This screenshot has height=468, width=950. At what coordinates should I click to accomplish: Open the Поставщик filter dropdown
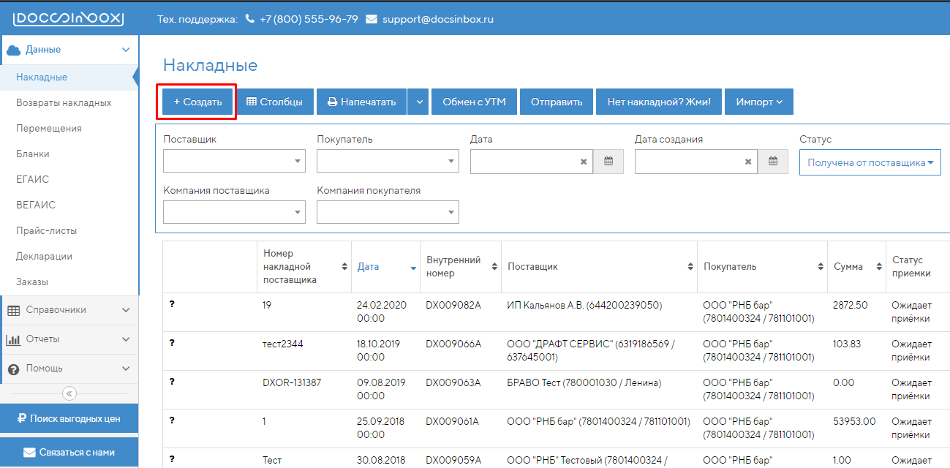tap(234, 162)
